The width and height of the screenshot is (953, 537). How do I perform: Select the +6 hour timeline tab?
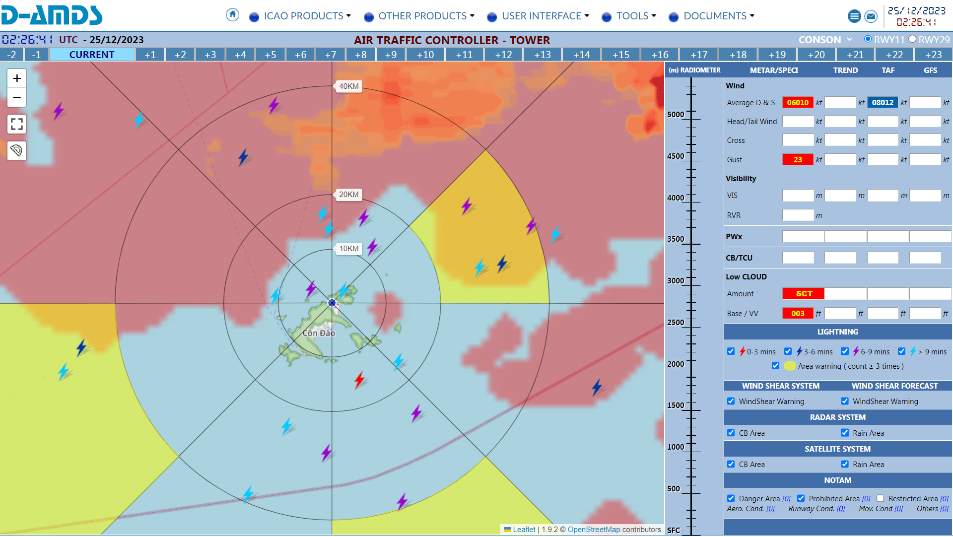[x=300, y=55]
